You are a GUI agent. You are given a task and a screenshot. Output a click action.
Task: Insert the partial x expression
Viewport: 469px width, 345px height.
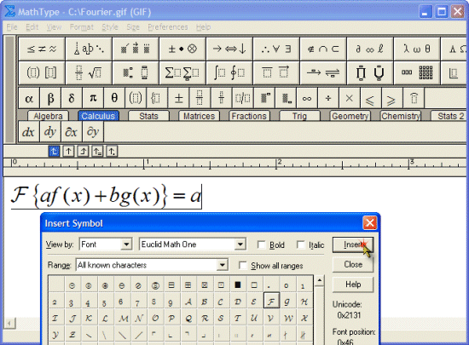coord(71,132)
